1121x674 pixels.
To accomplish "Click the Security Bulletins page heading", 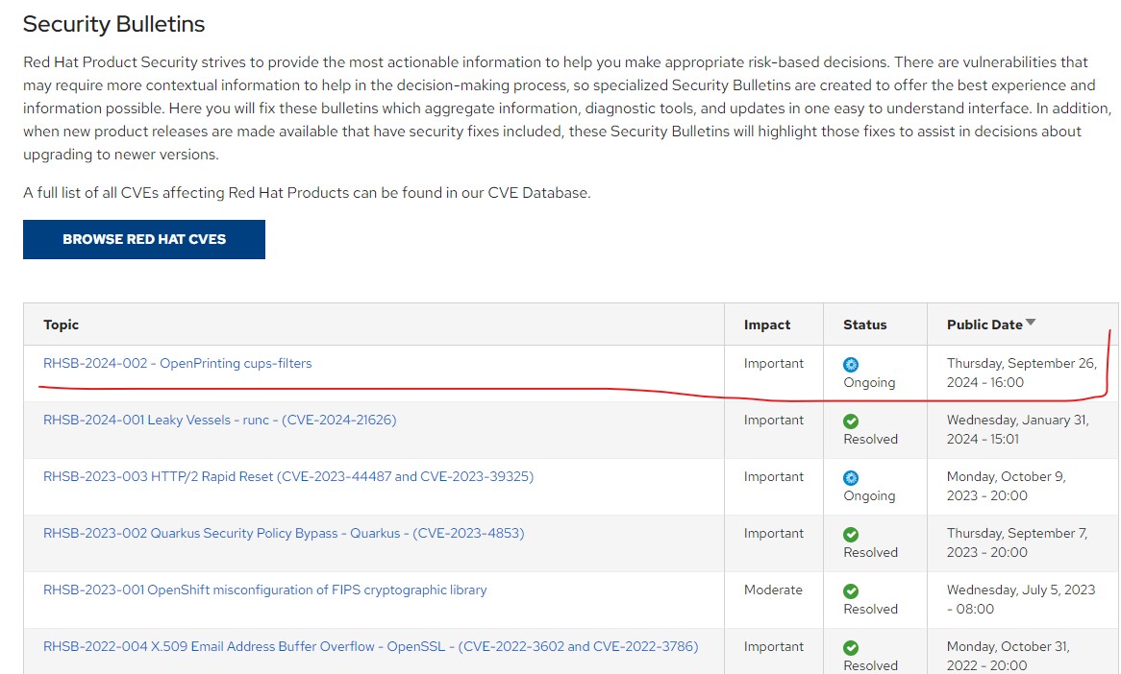I will click(x=113, y=24).
